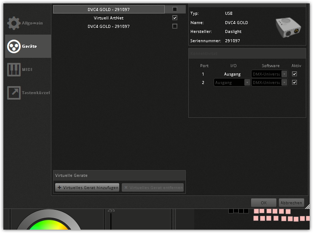Select highlighted DVC4 GOLD - 291097 row
This screenshot has width=313, height=233.
119,9
